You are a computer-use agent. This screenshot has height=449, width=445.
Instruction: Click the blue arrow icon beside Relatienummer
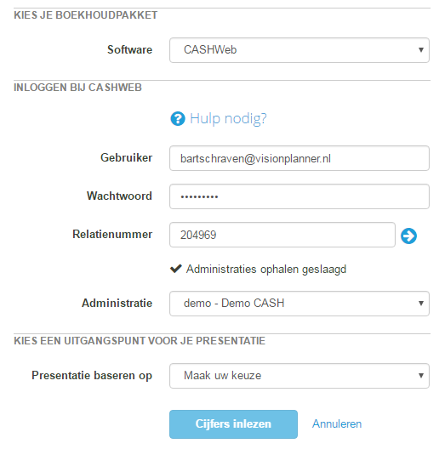click(x=408, y=236)
